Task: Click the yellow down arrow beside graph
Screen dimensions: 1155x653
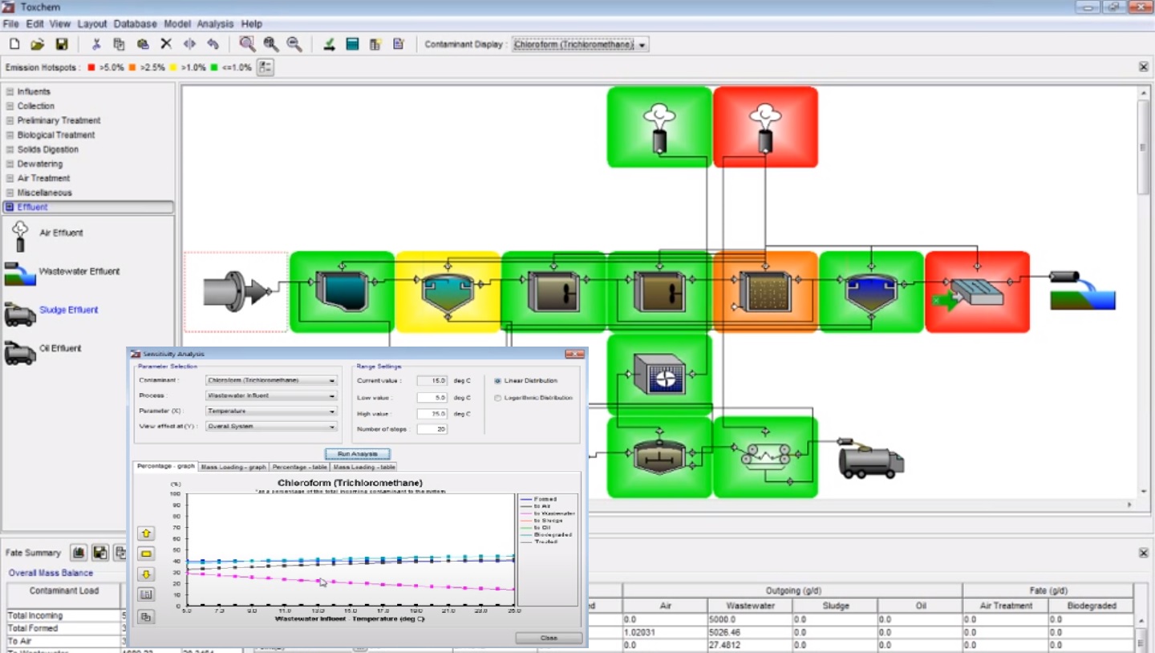Action: [146, 574]
